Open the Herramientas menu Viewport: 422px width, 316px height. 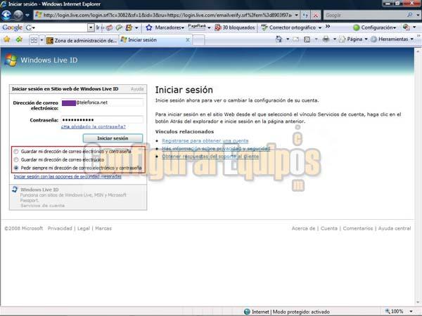[x=392, y=39]
